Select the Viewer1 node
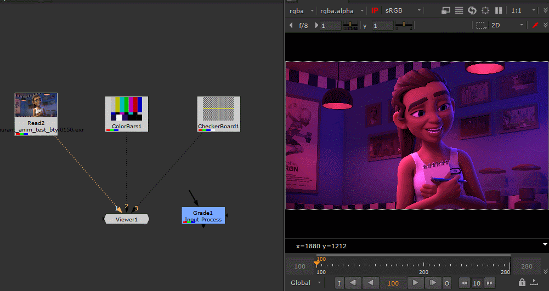 (126, 219)
